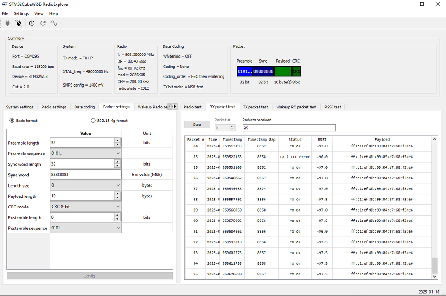
Task: Click the refresh arrow toolbar icon
Action: (43, 23)
